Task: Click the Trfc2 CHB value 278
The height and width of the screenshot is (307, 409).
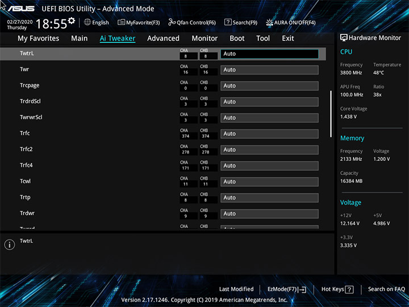Action: tap(206, 152)
